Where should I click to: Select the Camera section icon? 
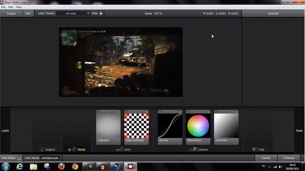193,149
